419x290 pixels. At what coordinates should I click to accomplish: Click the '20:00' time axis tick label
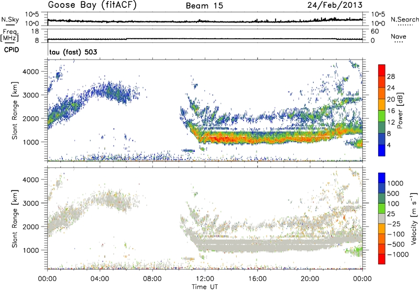[310, 279]
